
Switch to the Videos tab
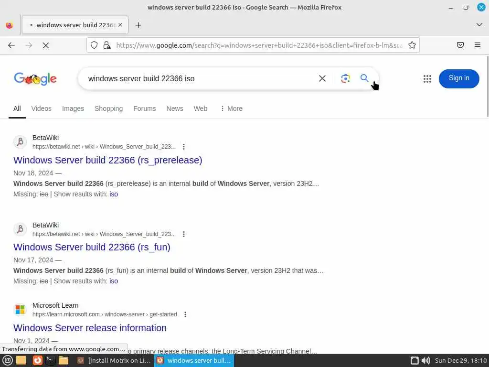(41, 108)
